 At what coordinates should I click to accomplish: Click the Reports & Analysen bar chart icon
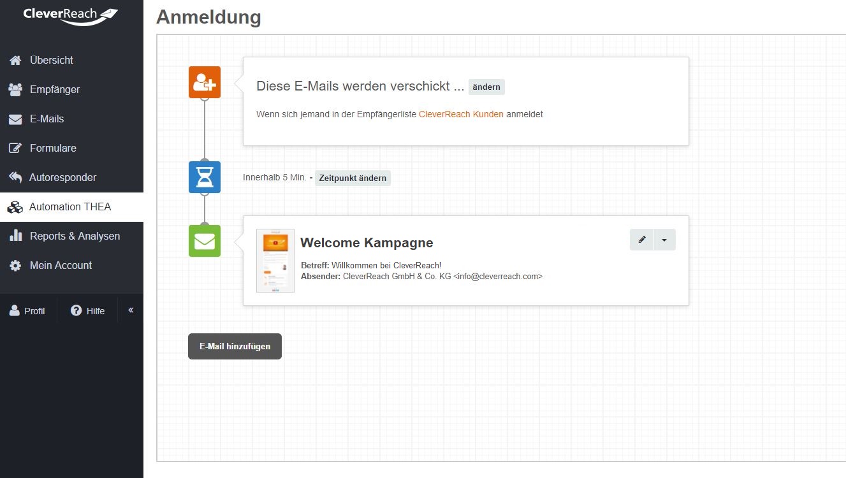click(x=15, y=236)
